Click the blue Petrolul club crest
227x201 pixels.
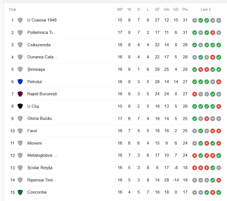20,82
